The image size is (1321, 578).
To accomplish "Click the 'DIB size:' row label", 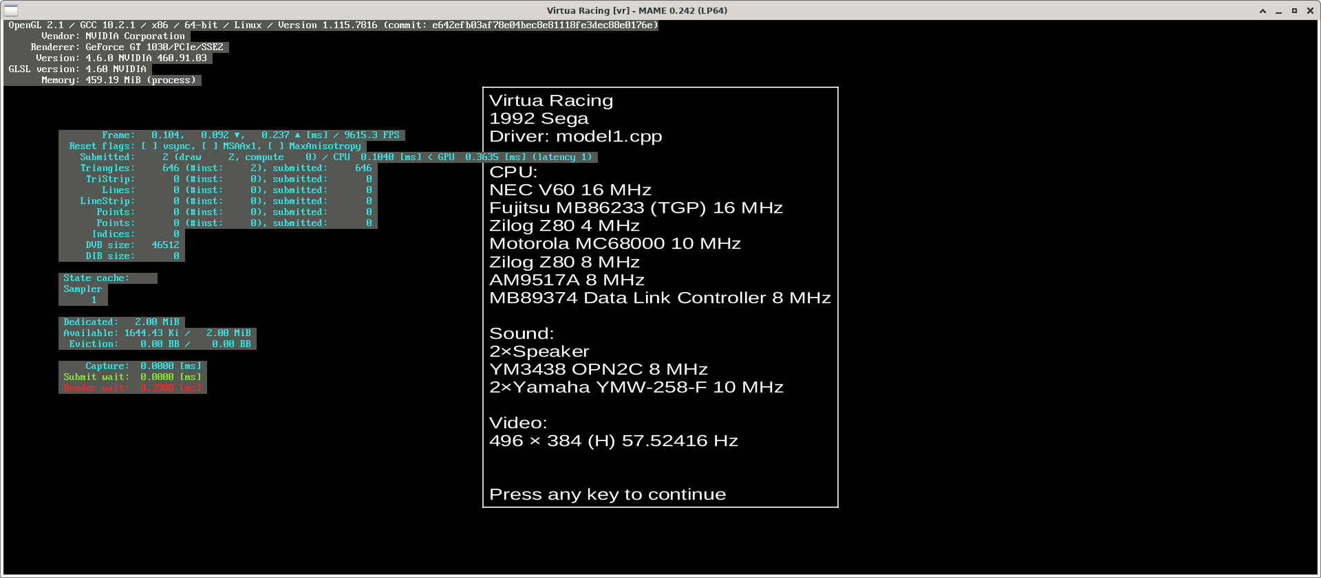I will click(110, 256).
